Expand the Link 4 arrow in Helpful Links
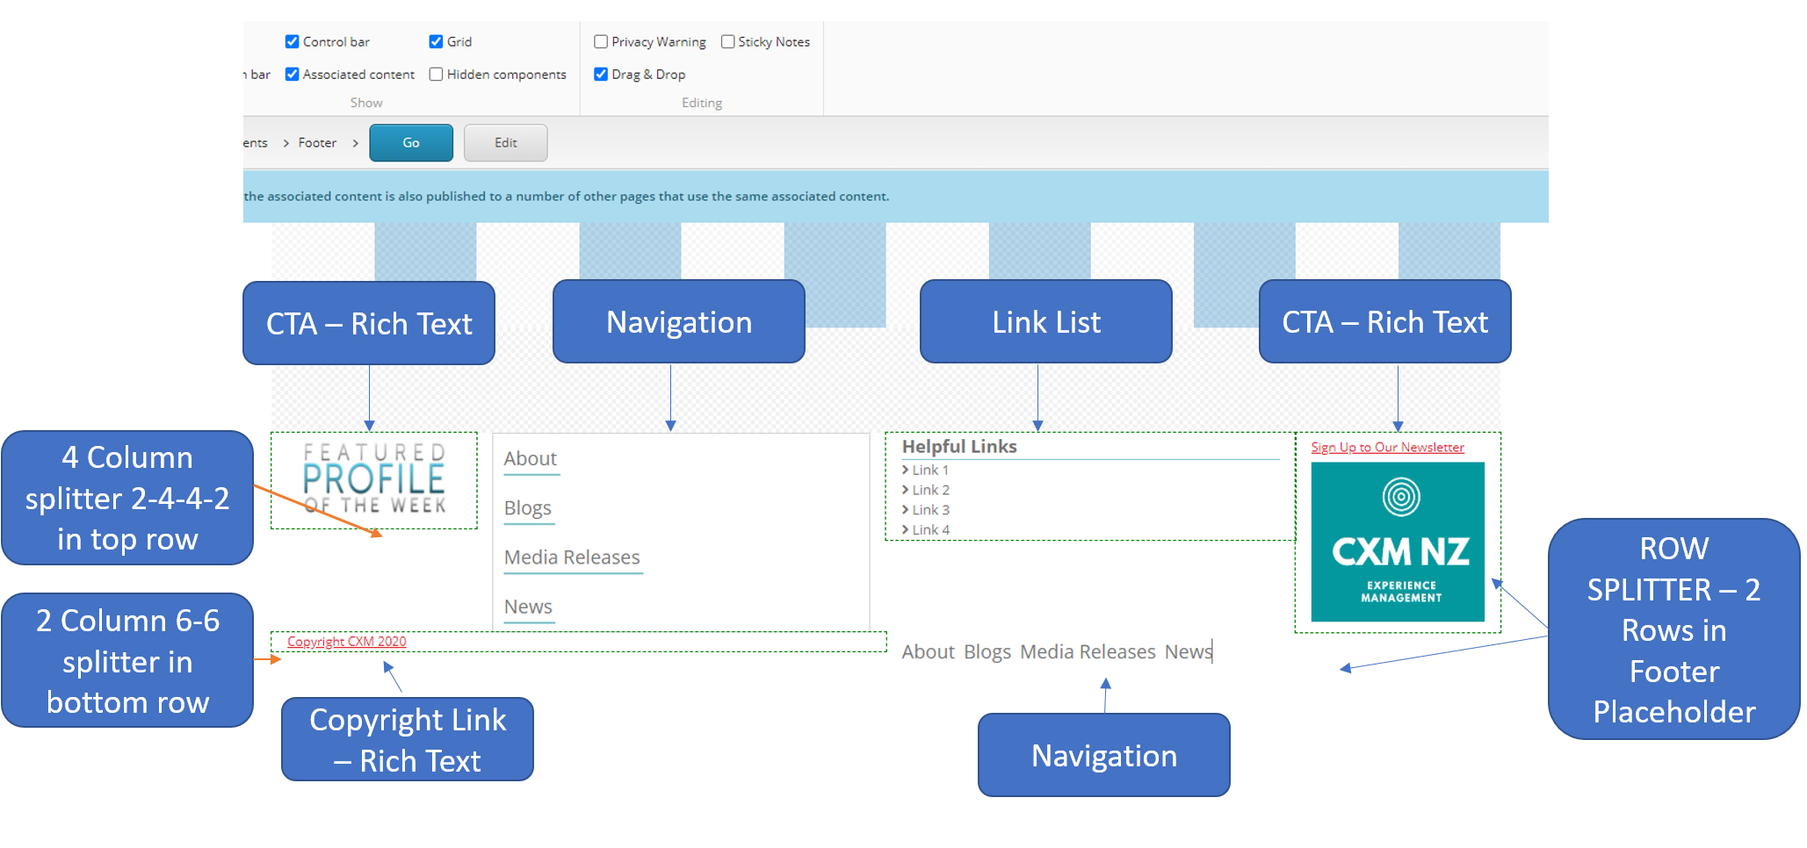Screen dimensions: 1807x848 click(x=907, y=529)
